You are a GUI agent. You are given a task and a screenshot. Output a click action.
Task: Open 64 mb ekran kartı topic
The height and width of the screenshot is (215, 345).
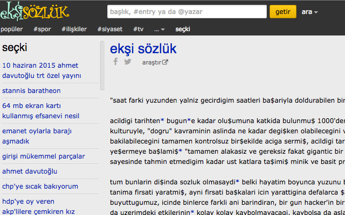(x=41, y=111)
